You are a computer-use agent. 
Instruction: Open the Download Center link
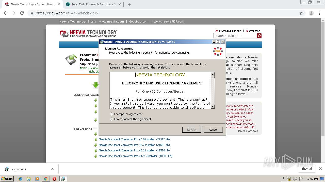228,31
